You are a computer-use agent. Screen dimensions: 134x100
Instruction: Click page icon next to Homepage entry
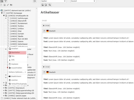point(4,13)
